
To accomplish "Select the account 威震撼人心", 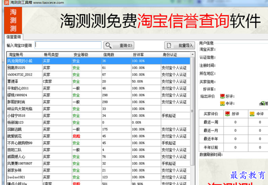I will [x=16, y=157].
